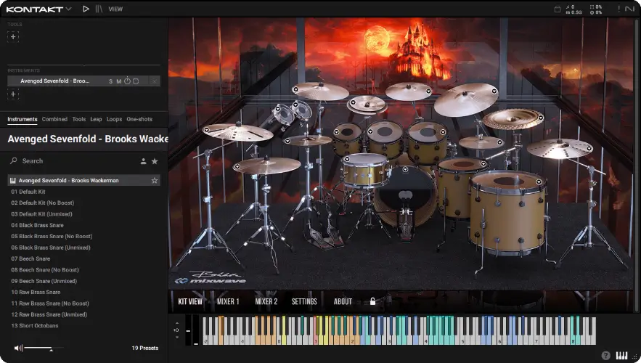
Task: Click the add button under TOOLS
Action: point(13,36)
